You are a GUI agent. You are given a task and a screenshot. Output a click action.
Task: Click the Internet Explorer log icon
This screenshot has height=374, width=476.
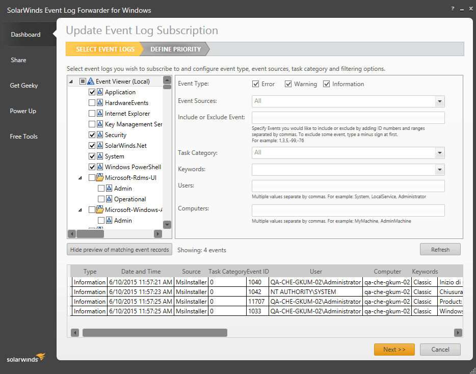pyautogui.click(x=100, y=114)
